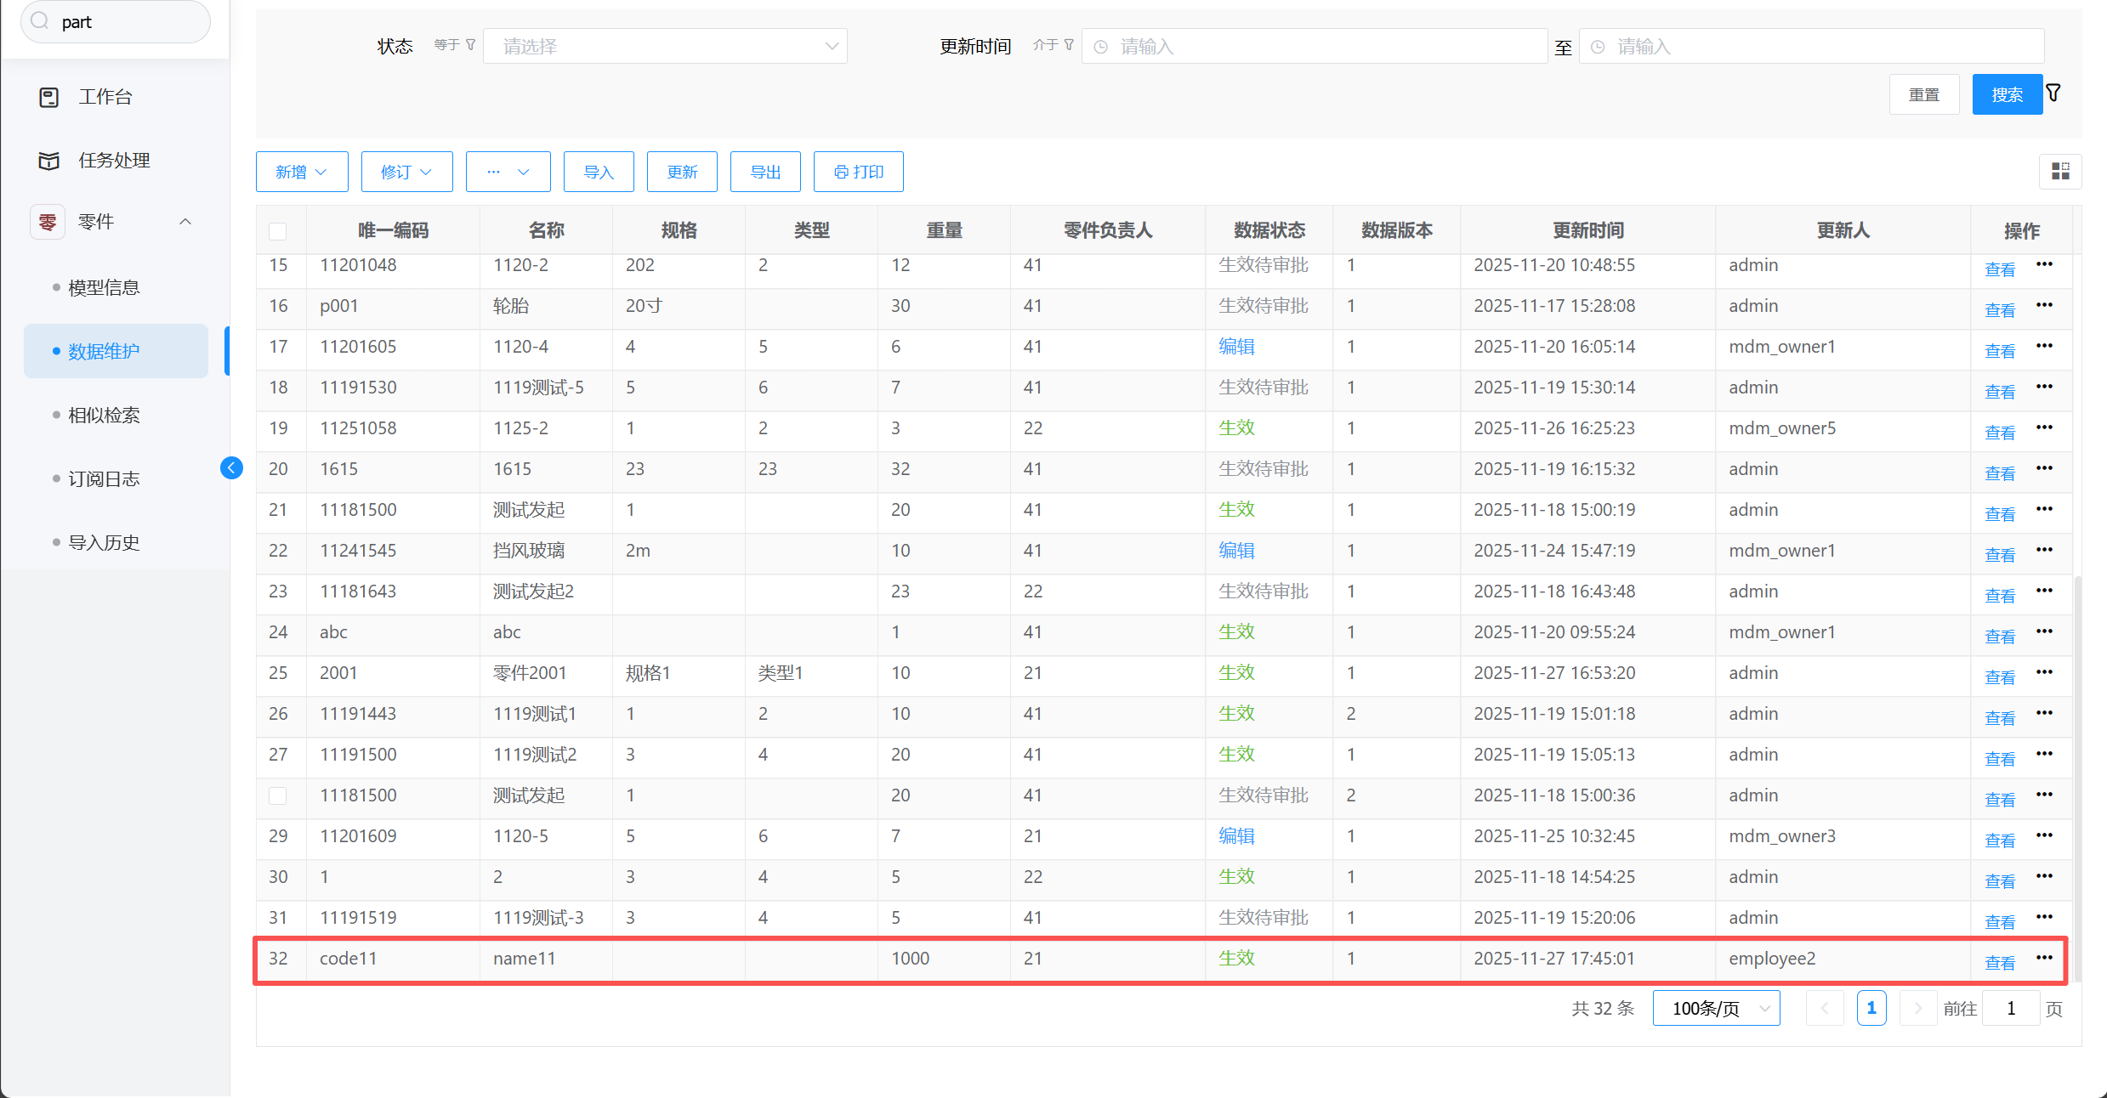2107x1098 pixels.
Task: Go to 导入历史 menu item
Action: [x=104, y=542]
